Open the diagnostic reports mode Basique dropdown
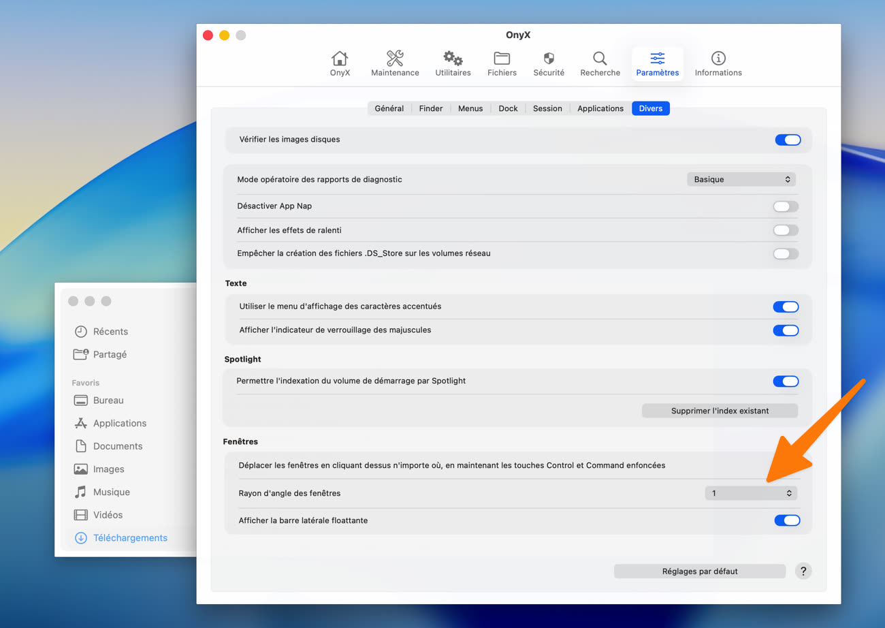This screenshot has width=885, height=628. 741,180
